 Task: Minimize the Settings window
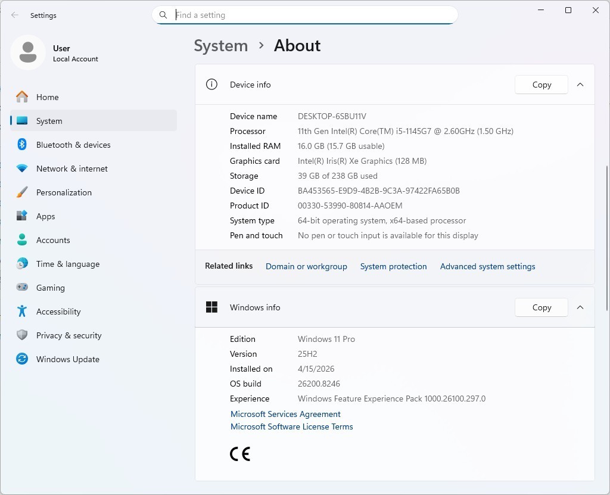(541, 10)
